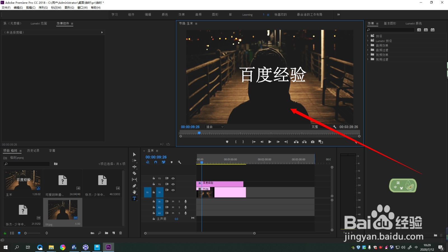
Task: Toggle Snap magnet in timeline
Action: pos(156,162)
